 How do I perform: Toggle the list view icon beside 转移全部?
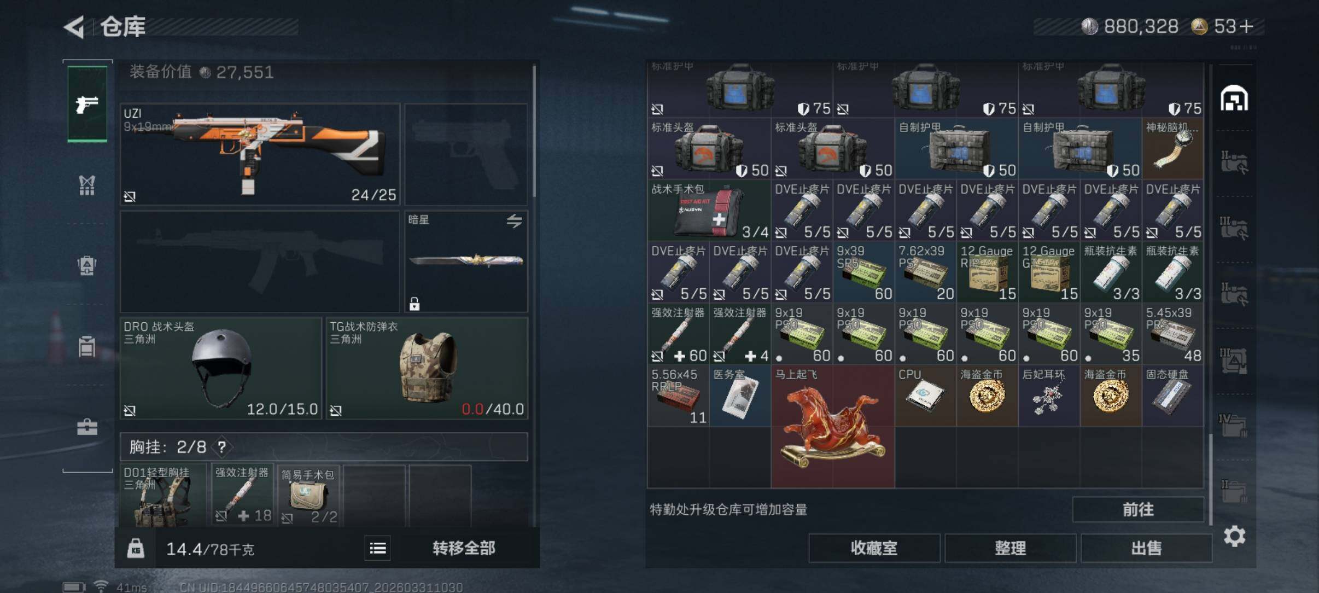pyautogui.click(x=377, y=548)
